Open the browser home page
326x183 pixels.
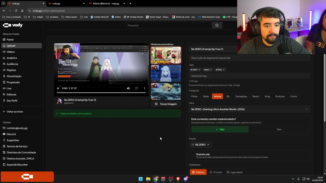22,11
